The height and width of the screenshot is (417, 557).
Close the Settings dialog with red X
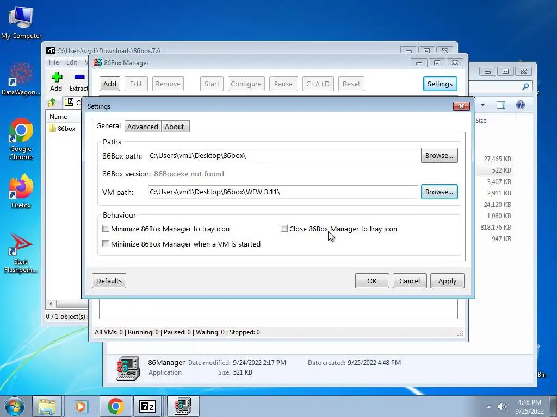tap(461, 106)
